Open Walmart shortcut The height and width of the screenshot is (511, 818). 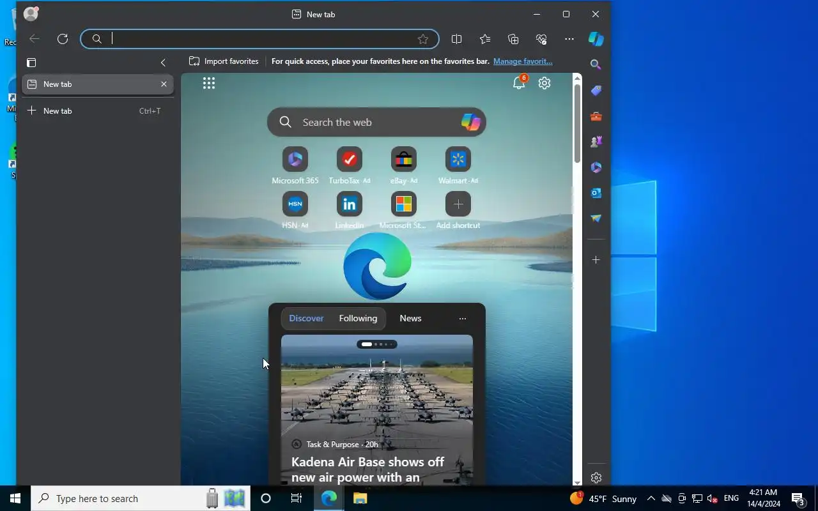(x=458, y=165)
